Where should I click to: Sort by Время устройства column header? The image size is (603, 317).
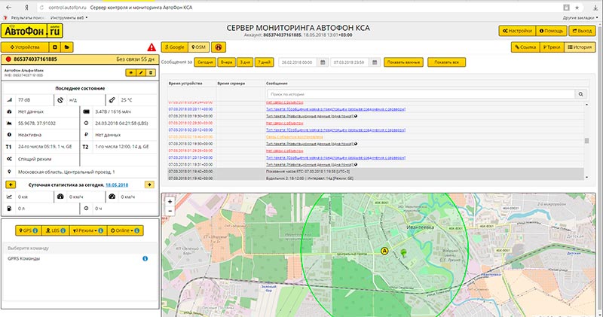185,84
